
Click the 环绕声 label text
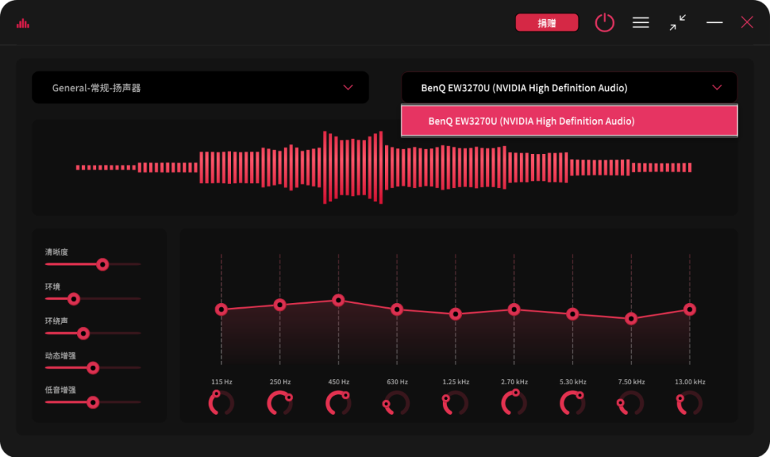coord(56,321)
